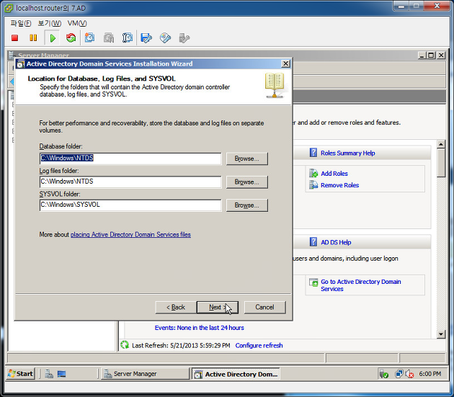Reset the VM using the red-green circular arrows icon
454x397 pixels.
point(71,38)
